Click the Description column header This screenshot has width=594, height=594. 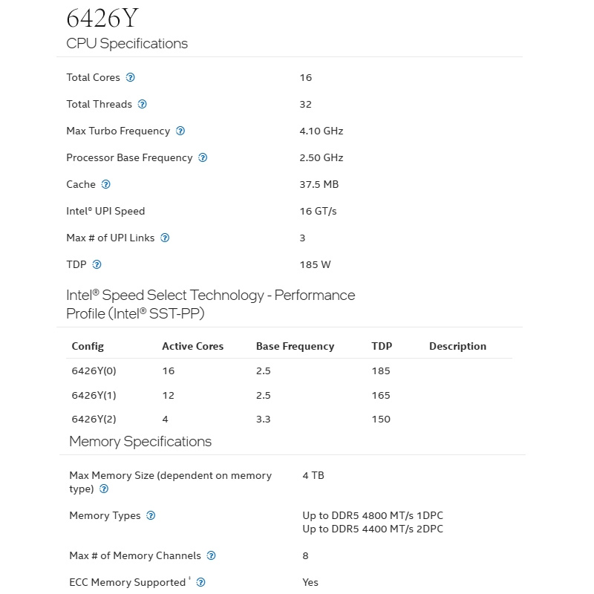tap(457, 346)
